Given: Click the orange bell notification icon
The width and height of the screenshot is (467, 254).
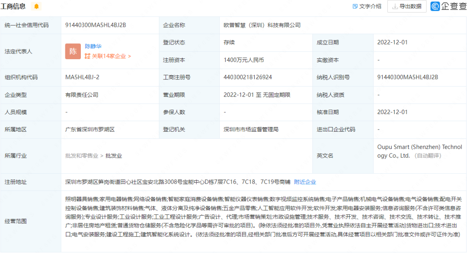Looking at the screenshot, I should pos(36,6).
